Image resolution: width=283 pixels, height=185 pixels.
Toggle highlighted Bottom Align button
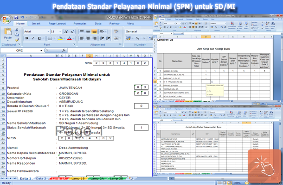click(94, 31)
